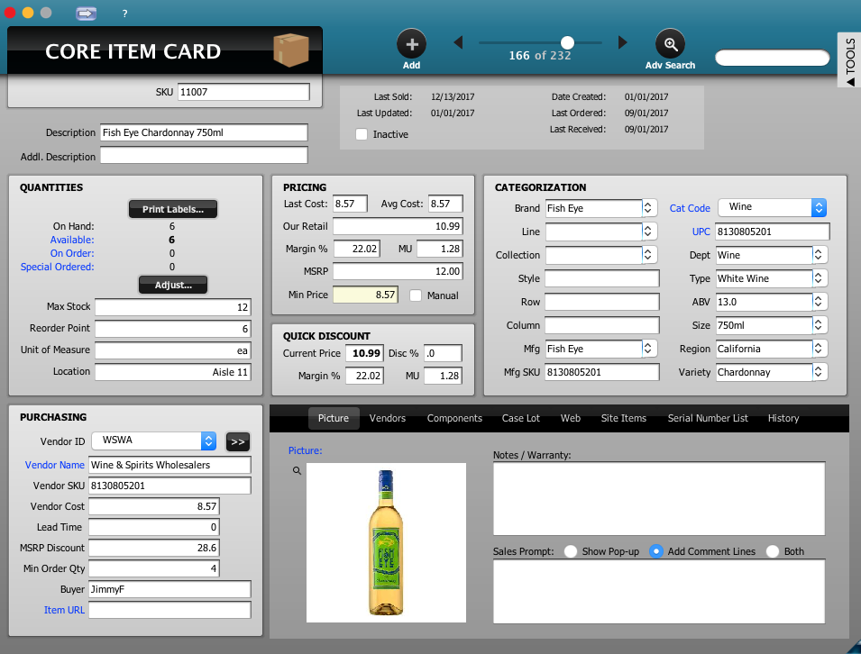Click the Adjust quantities button
This screenshot has height=654, width=861.
(173, 285)
